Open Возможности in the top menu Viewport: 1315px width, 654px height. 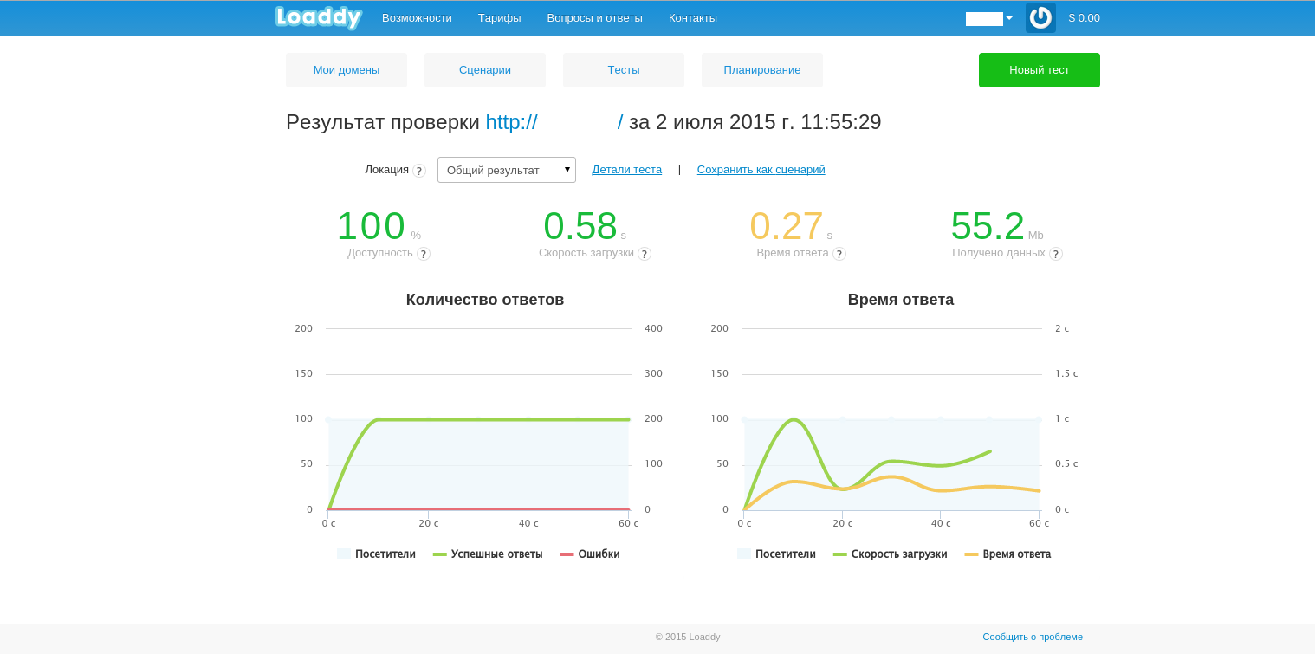(417, 18)
